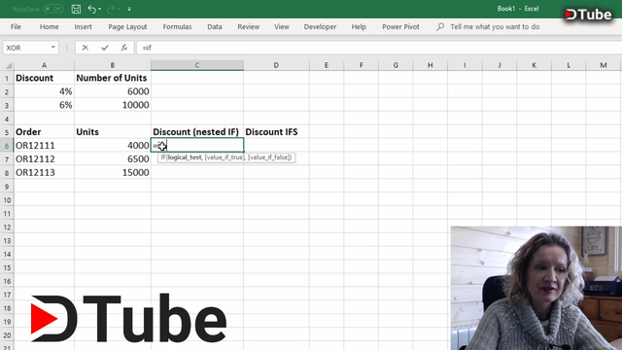Select order cell OR12111
Viewport: 622px width, 350px height.
pos(44,146)
